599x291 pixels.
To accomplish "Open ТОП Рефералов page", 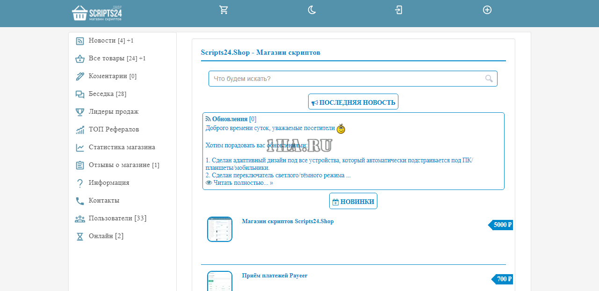I will pyautogui.click(x=114, y=130).
